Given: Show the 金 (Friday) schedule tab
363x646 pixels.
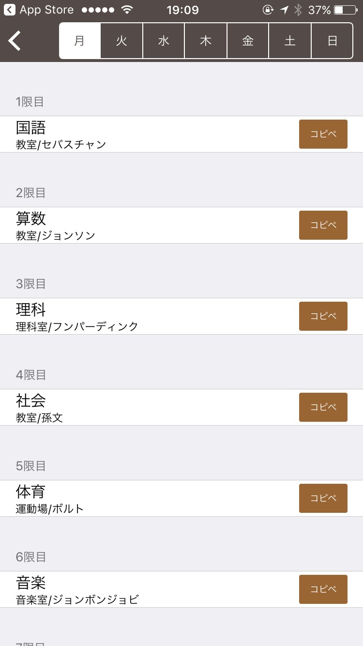Looking at the screenshot, I should [x=248, y=41].
